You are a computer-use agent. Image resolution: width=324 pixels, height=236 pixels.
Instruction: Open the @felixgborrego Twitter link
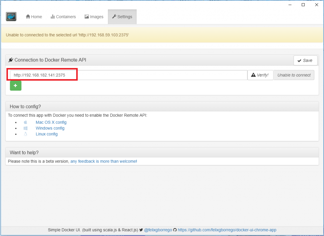click(158, 230)
